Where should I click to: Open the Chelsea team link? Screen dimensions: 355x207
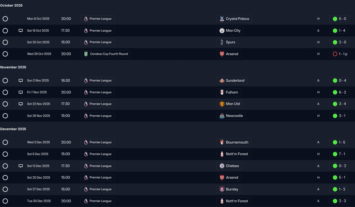(232, 166)
